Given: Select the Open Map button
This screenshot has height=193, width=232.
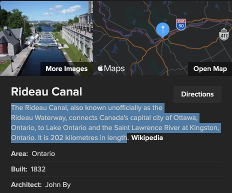Looking at the screenshot, I should coord(210,69).
